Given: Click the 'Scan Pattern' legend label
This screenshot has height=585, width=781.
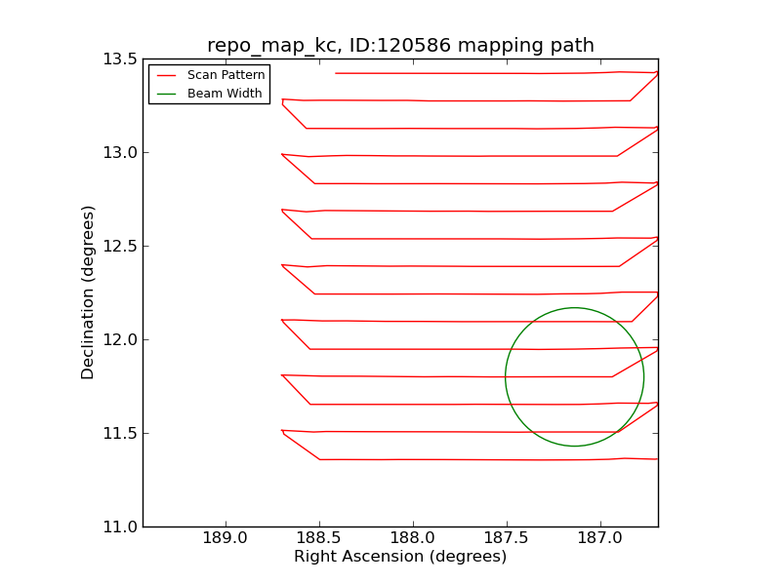Looking at the screenshot, I should click(226, 75).
